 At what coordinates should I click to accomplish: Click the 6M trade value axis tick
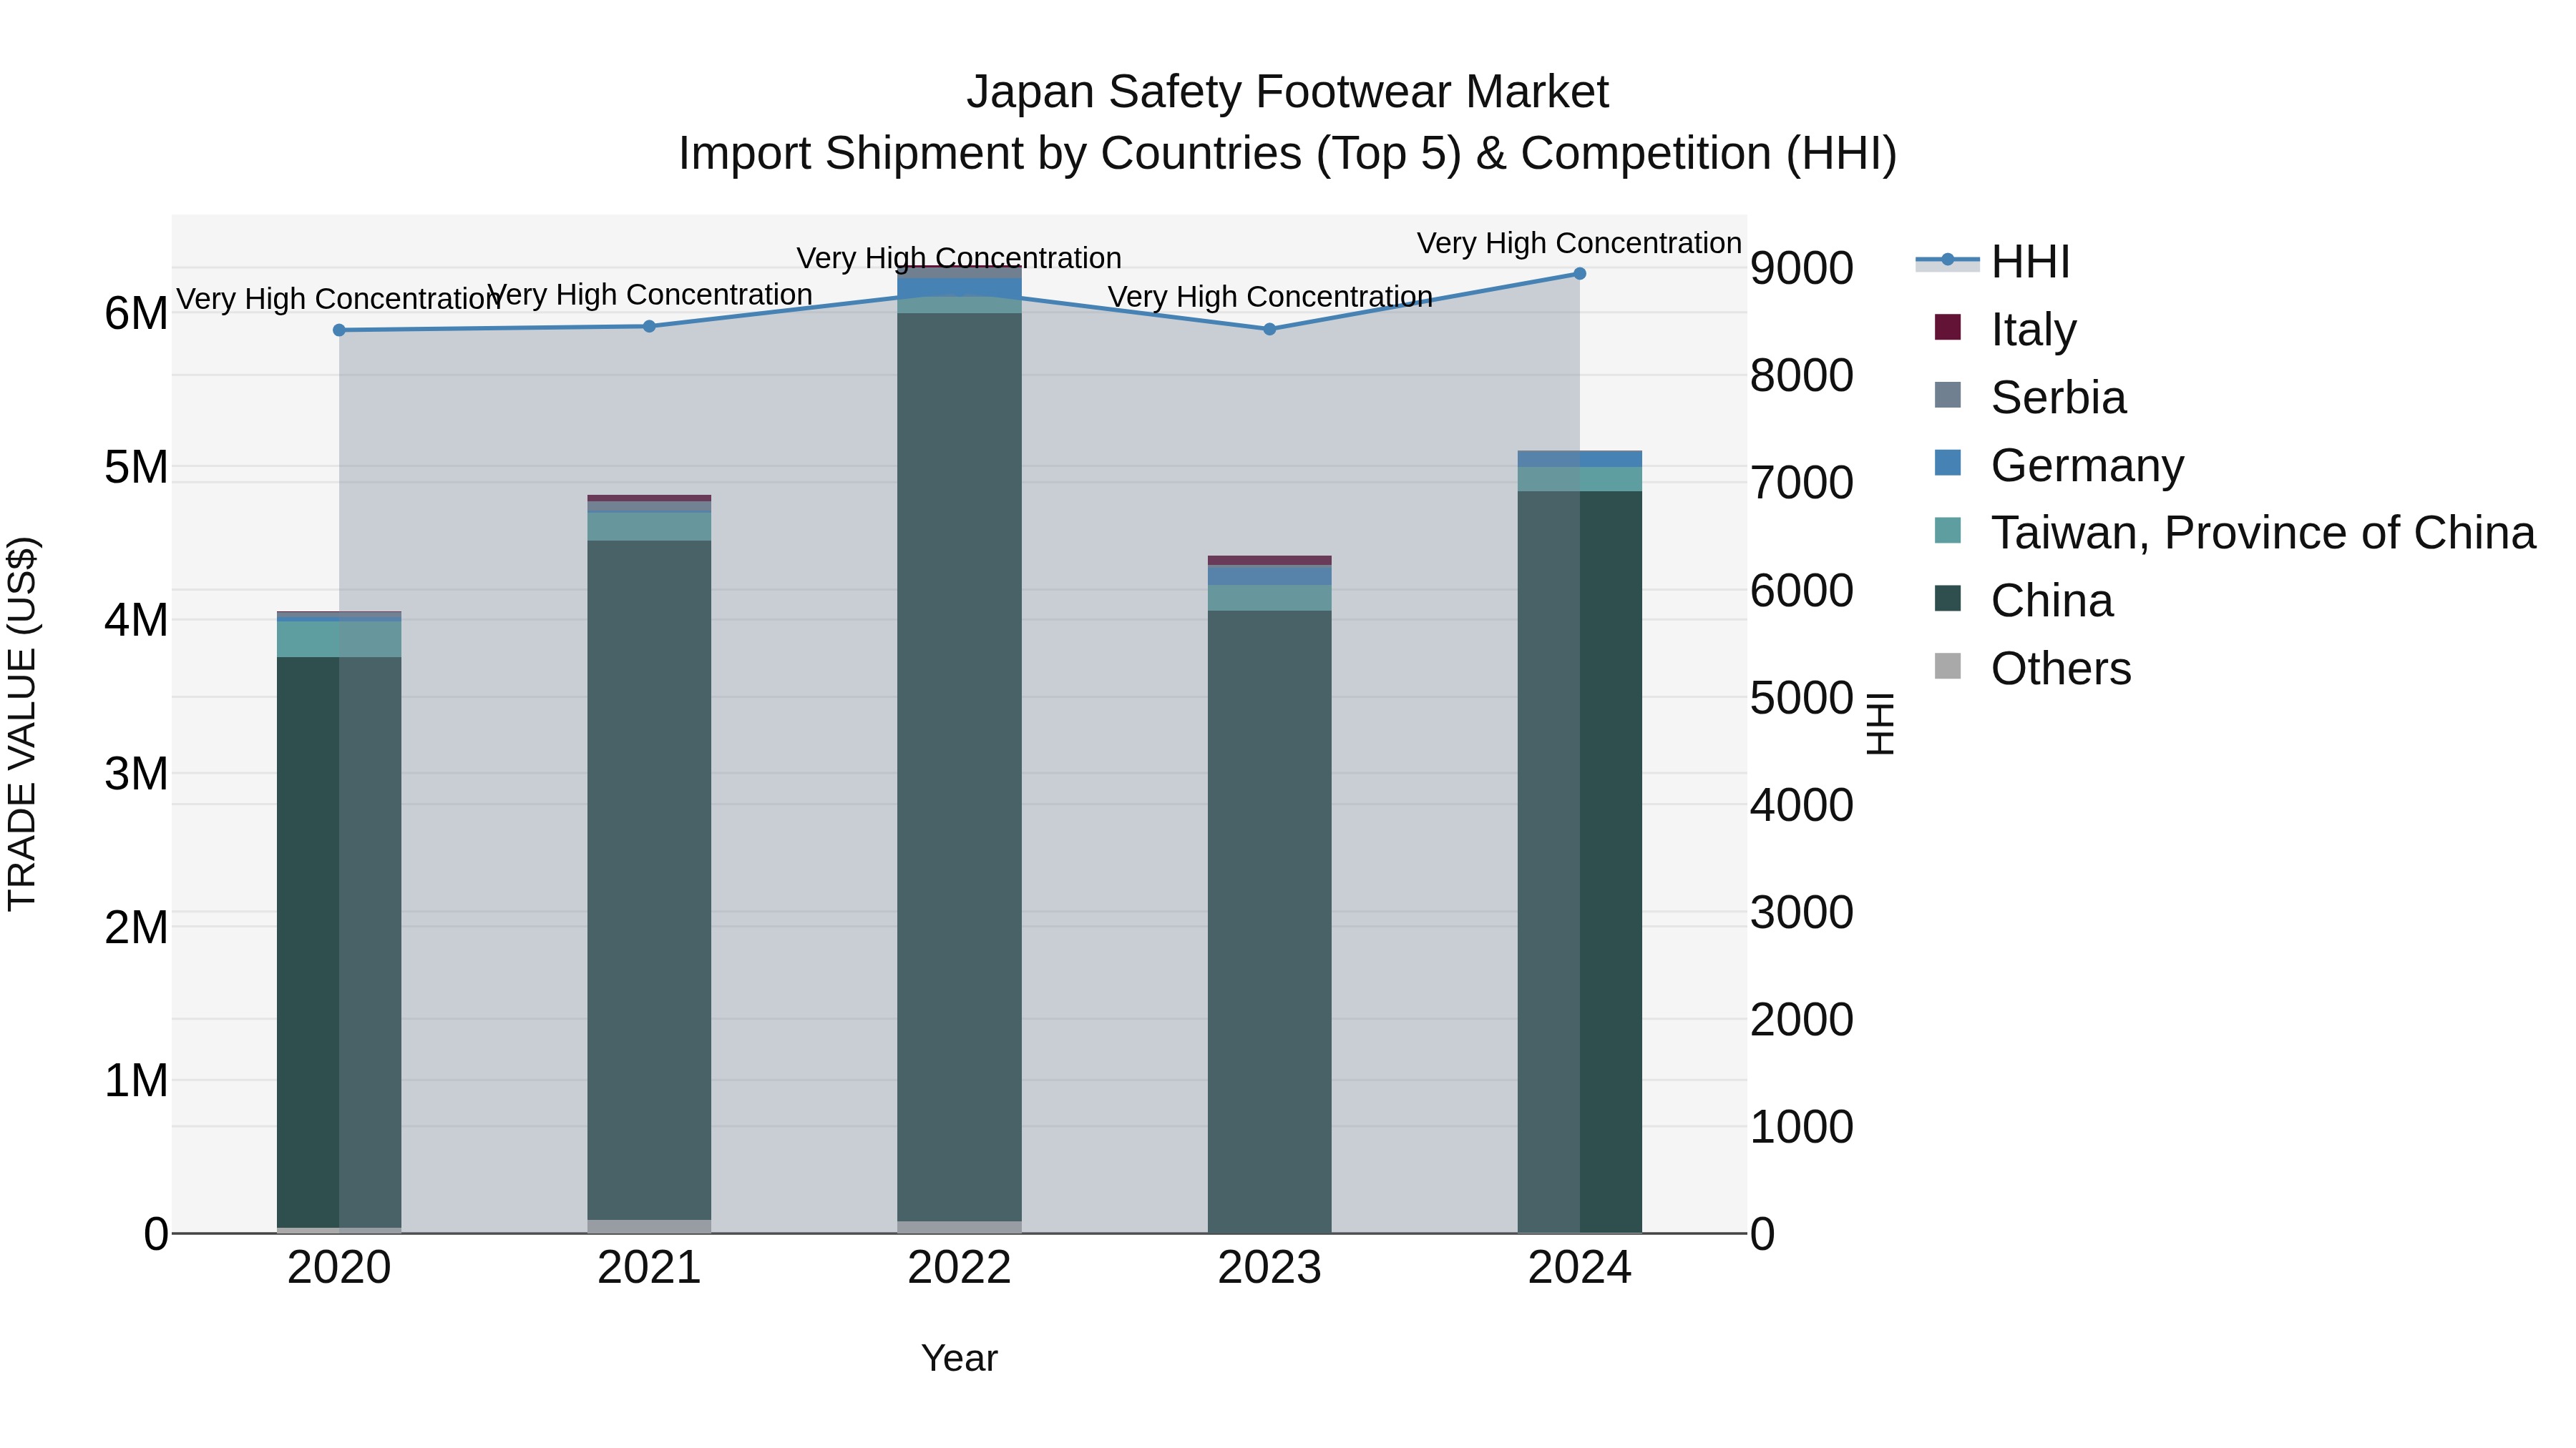tap(136, 314)
